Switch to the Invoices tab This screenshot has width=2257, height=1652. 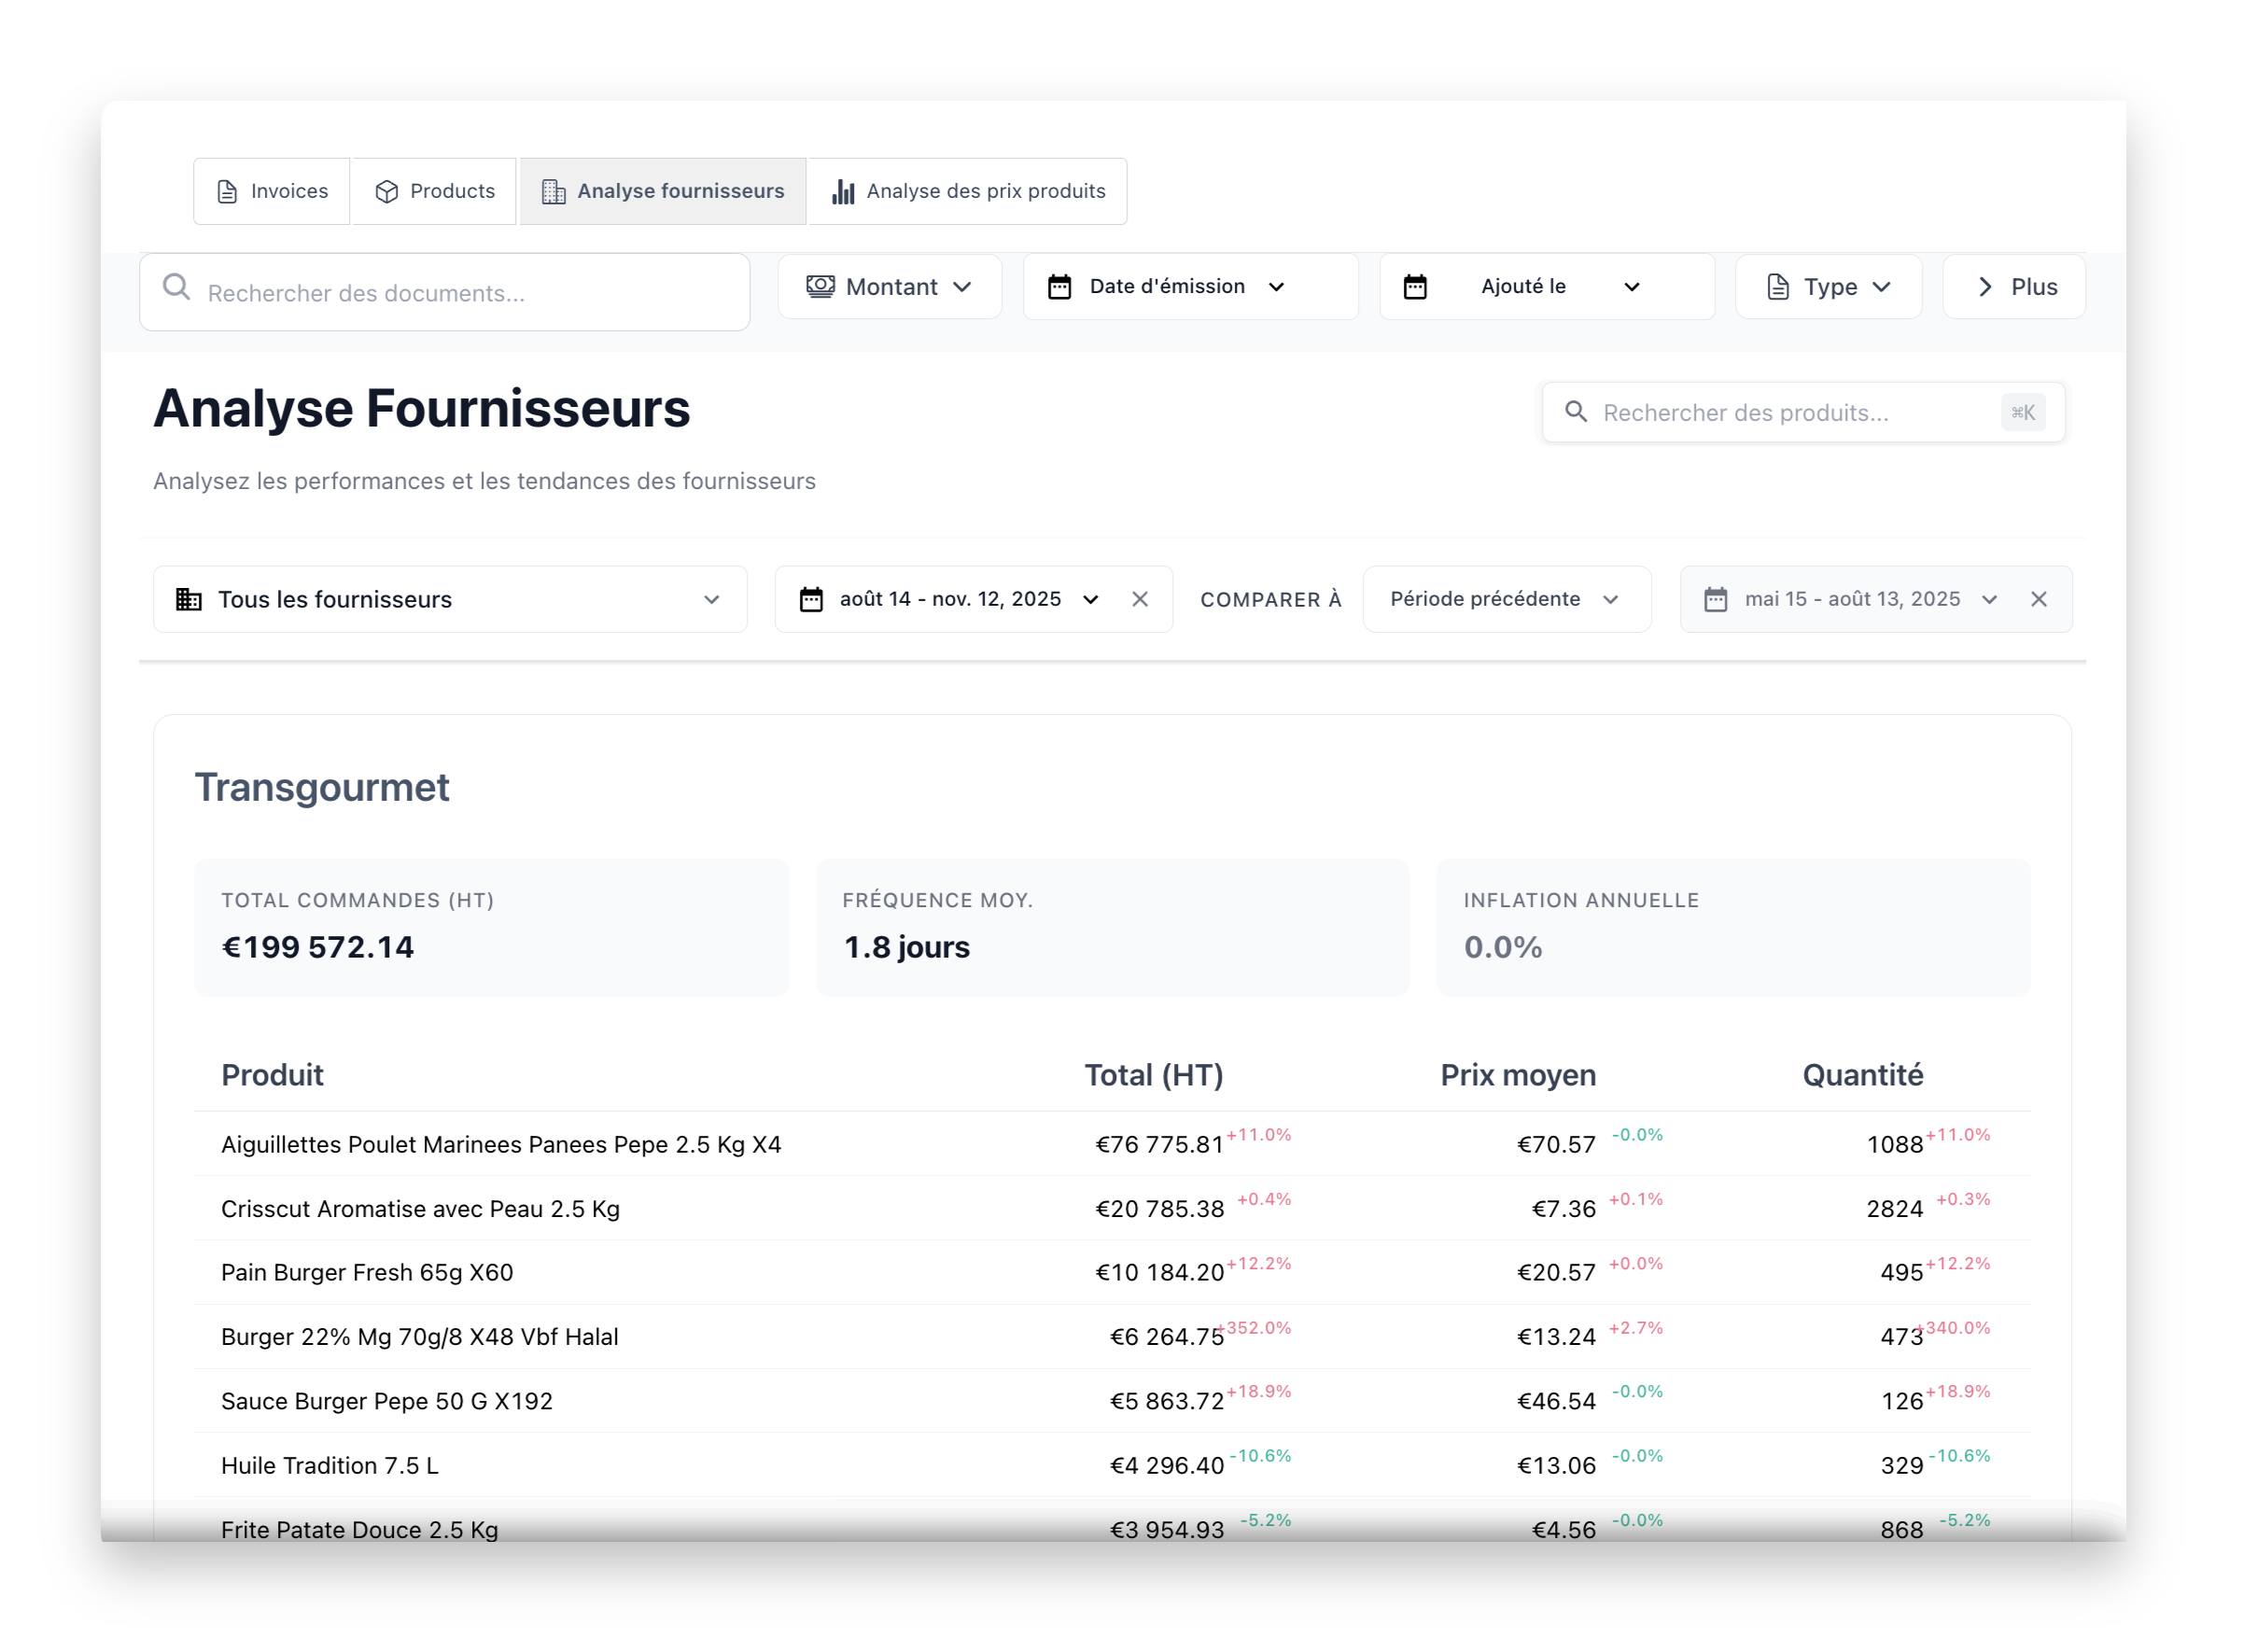(x=271, y=190)
